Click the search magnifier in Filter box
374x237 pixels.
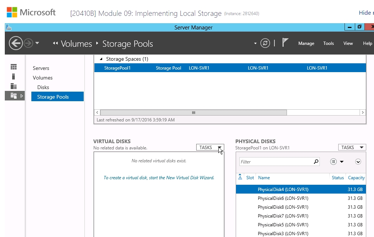click(316, 162)
